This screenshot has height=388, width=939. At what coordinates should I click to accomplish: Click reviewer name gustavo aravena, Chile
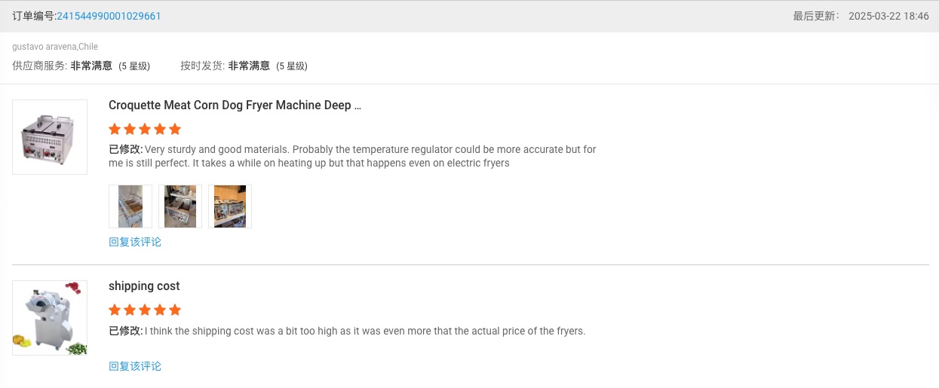55,47
